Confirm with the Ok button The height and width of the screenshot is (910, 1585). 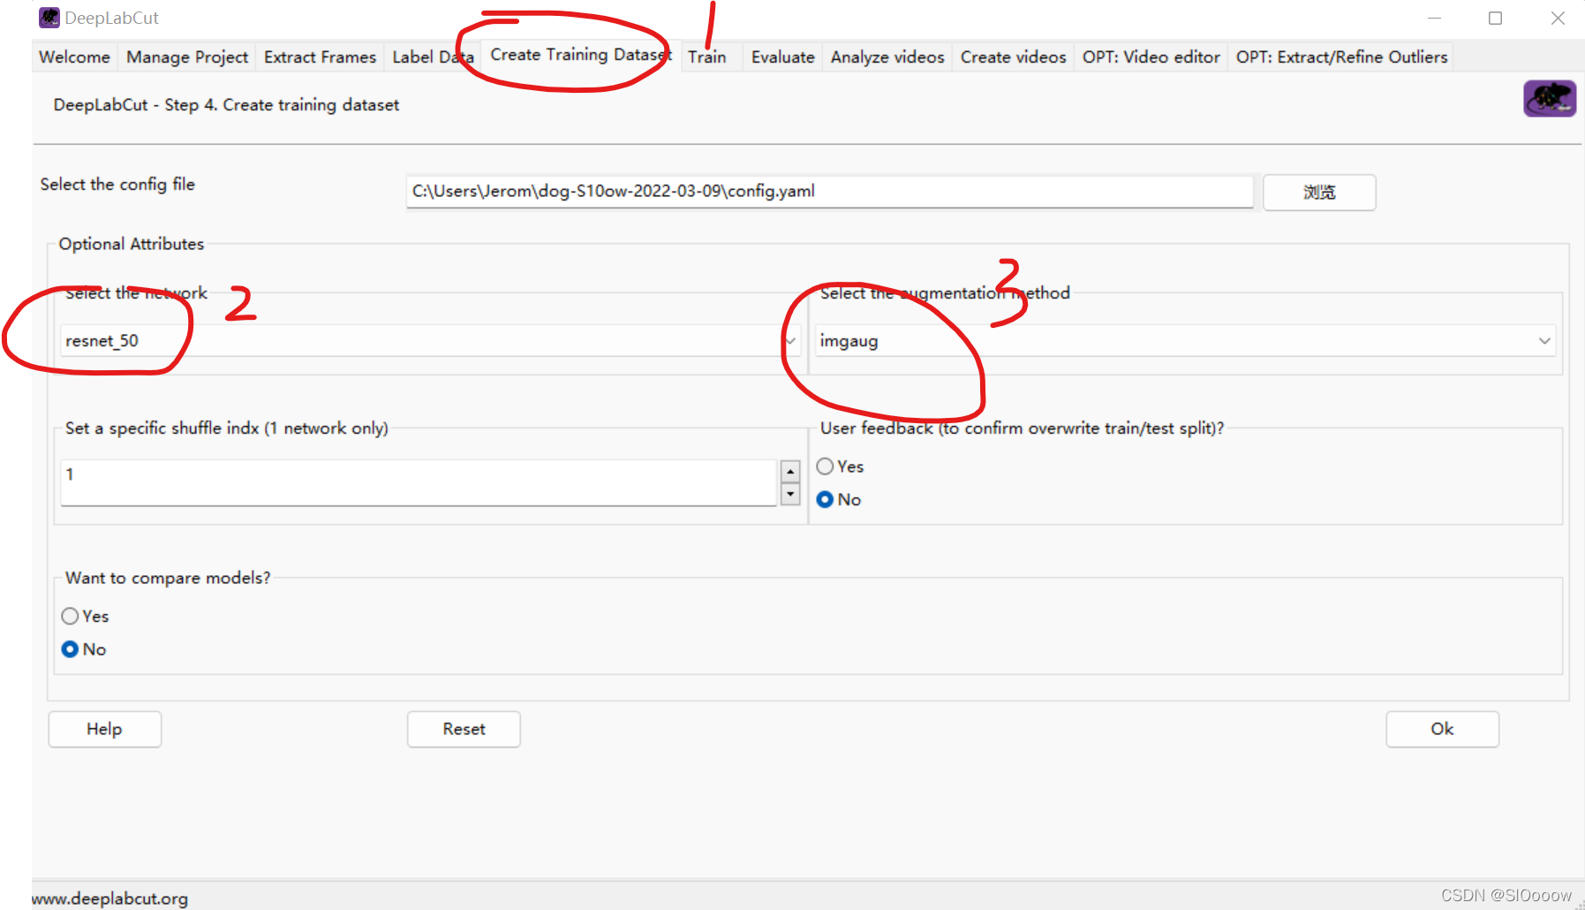[1442, 729]
